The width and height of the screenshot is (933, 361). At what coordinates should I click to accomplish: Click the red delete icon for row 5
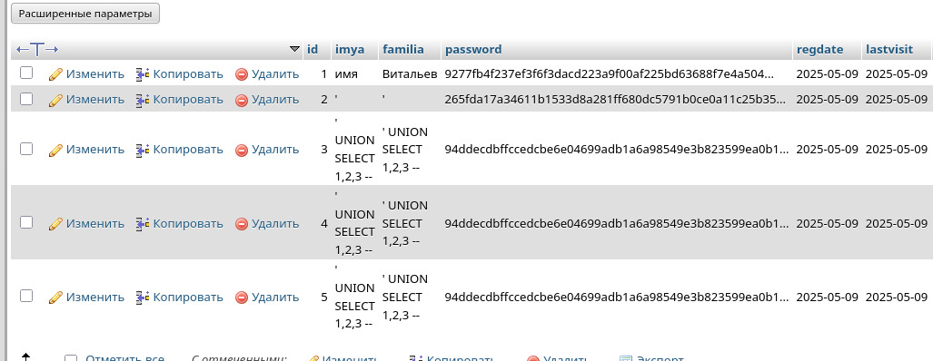point(242,298)
